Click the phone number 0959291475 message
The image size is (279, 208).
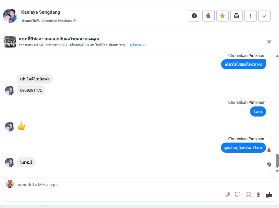coord(31,90)
